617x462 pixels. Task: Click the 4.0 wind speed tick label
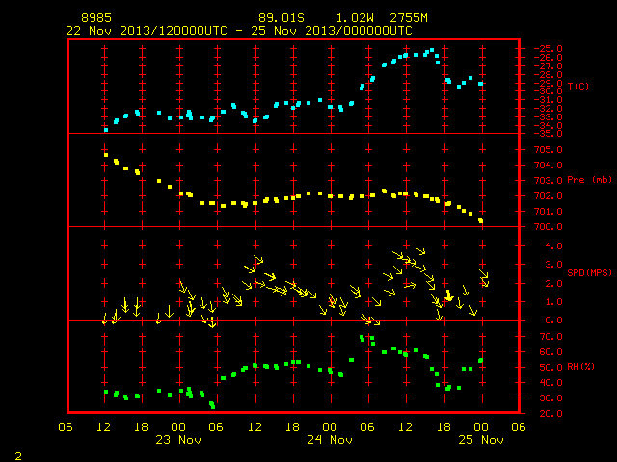553,246
